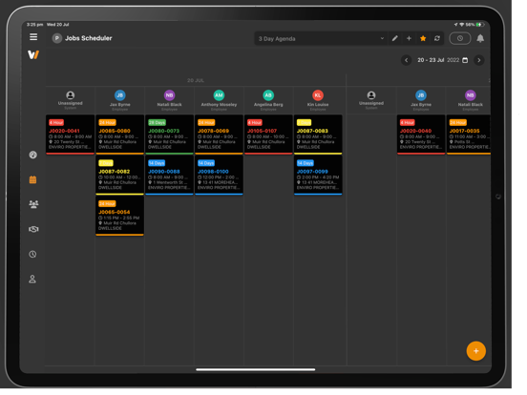The height and width of the screenshot is (395, 527).
Task: Click the Kin Louise KL avatar
Action: pos(318,95)
